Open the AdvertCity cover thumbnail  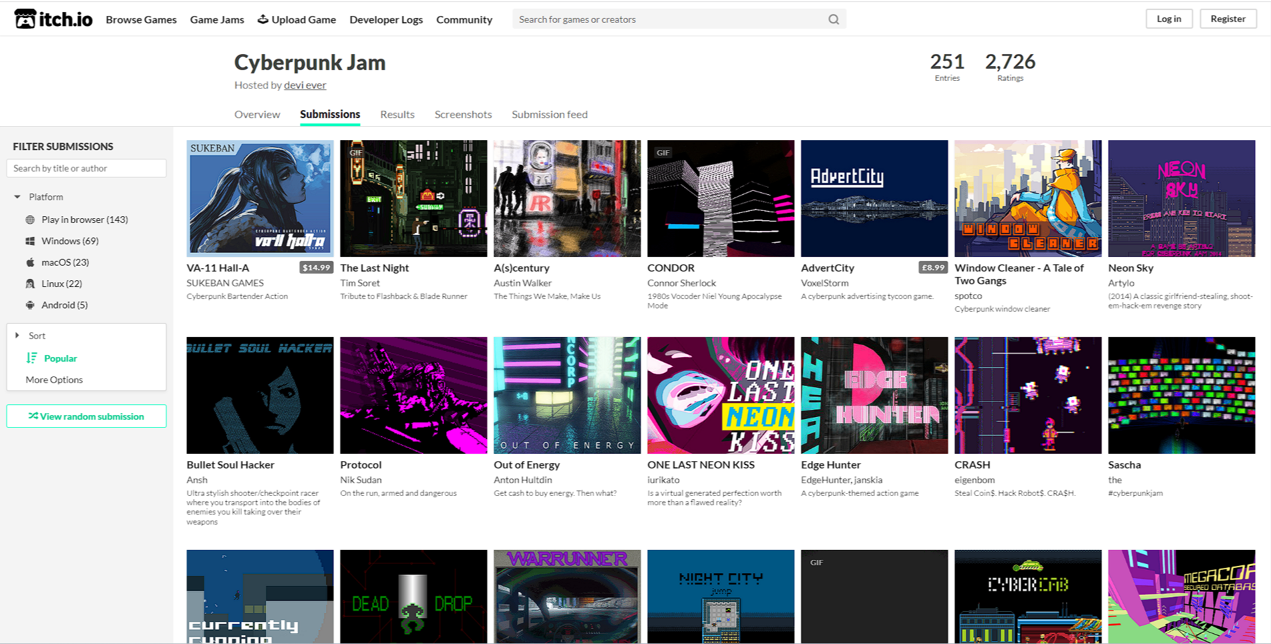coord(874,198)
